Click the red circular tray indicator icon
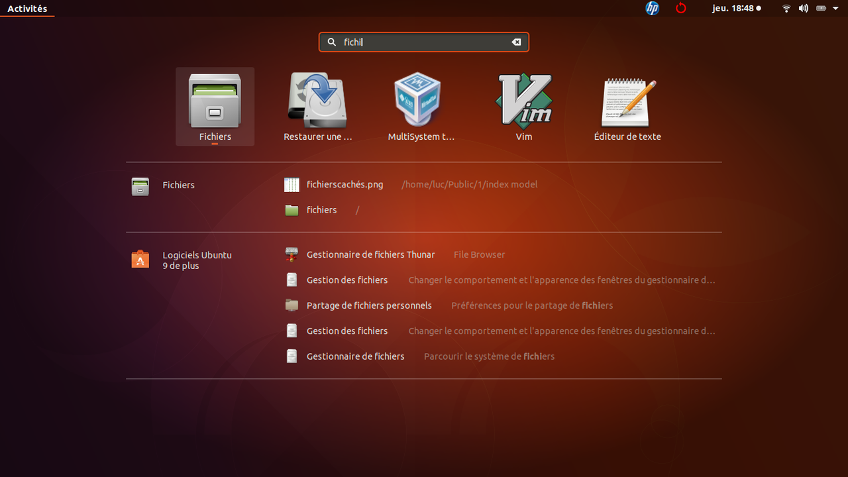Image resolution: width=848 pixels, height=477 pixels. click(681, 8)
